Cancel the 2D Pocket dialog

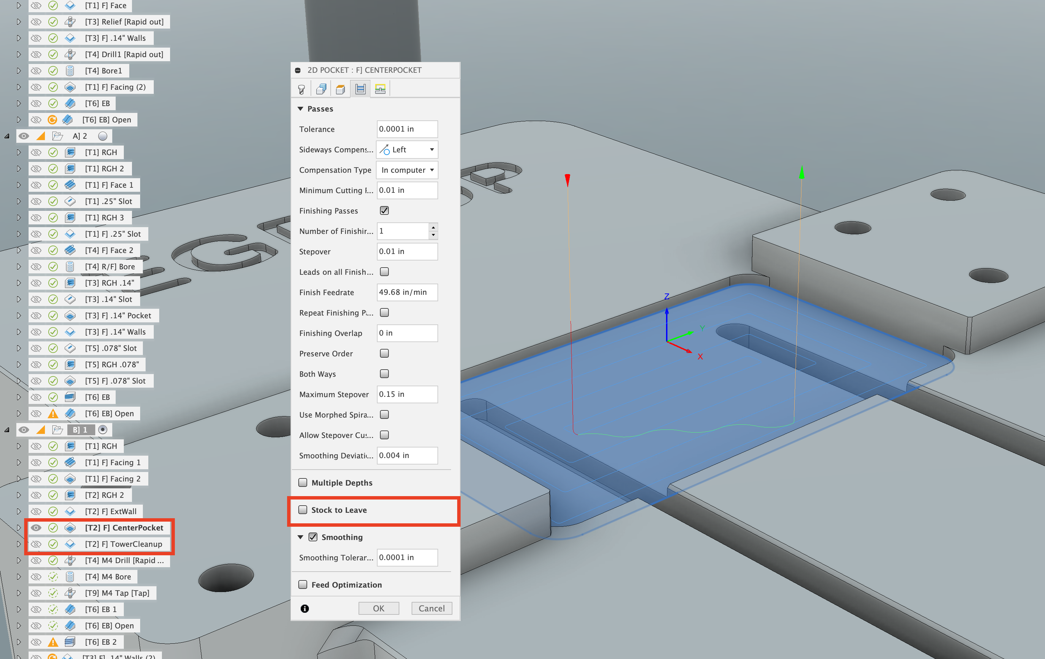click(431, 608)
